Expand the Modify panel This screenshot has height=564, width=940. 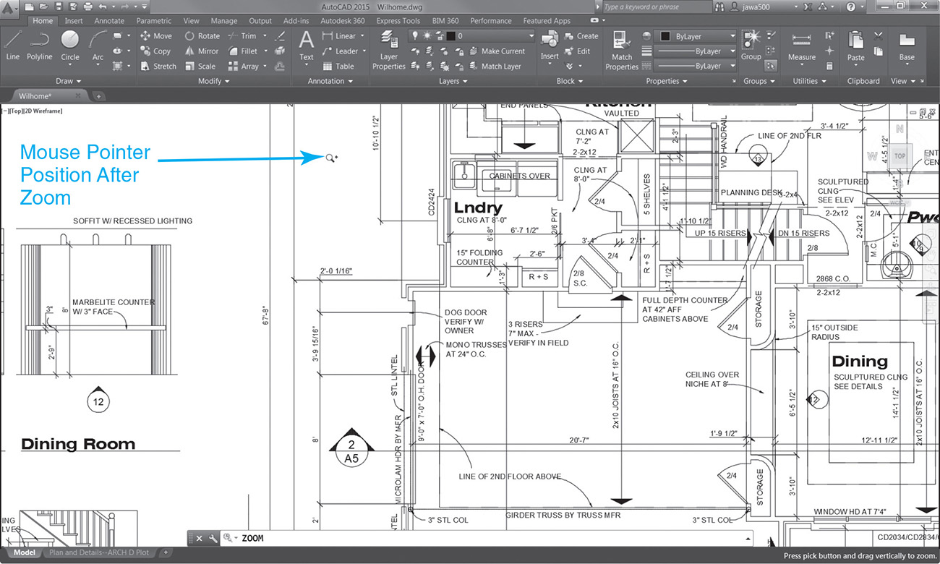click(x=214, y=81)
